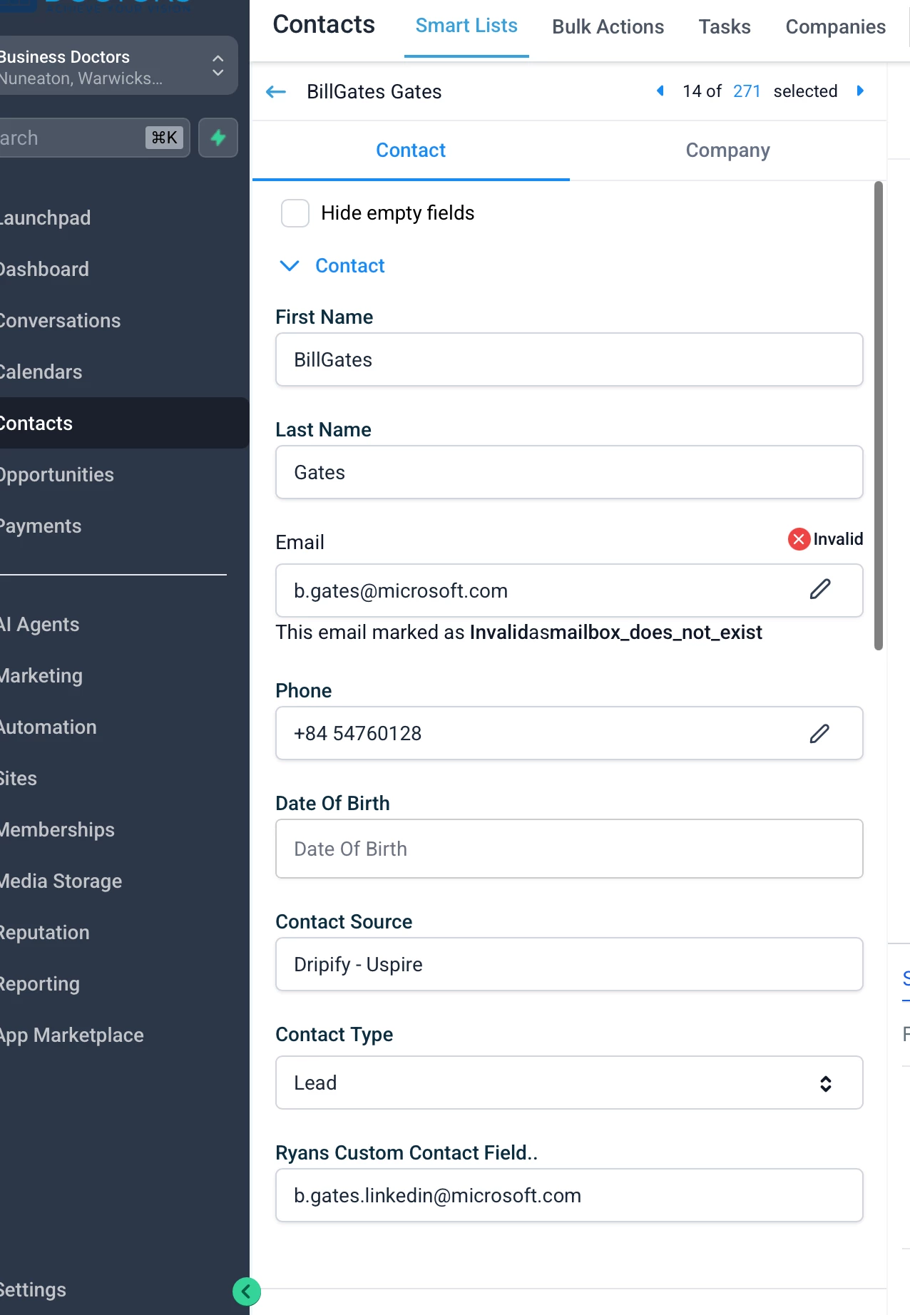Click the red Invalid email status icon

pyautogui.click(x=799, y=539)
